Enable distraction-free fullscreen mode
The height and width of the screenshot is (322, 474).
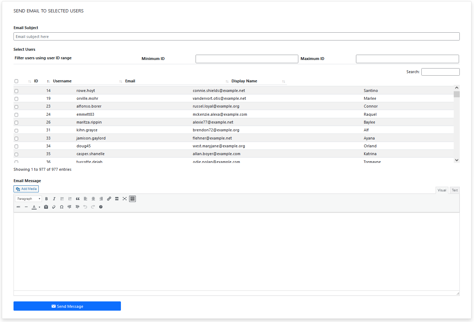[124, 199]
